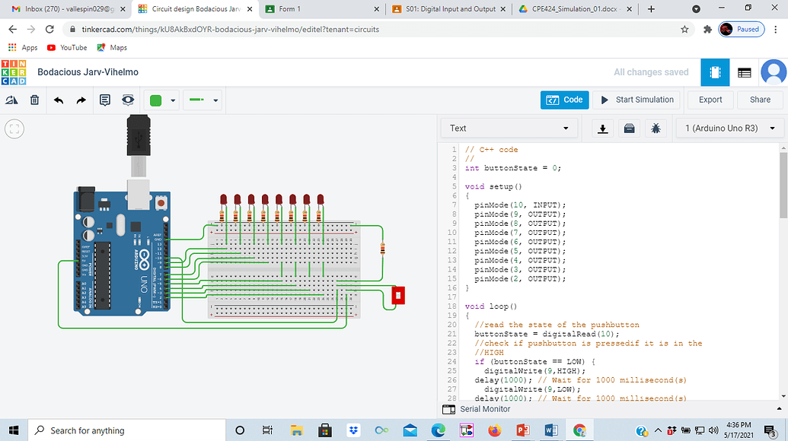Click Start Simulation button
788x441 pixels.
[636, 100]
